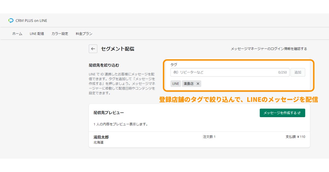The height and width of the screenshot is (172, 329).
Task: Click the 0/250 character counter
Action: pos(282,73)
